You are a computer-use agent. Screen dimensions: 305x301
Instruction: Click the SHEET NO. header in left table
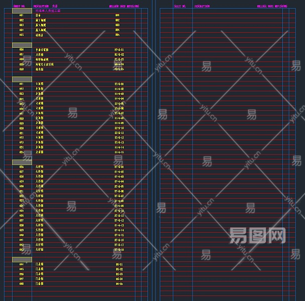coord(19,7)
